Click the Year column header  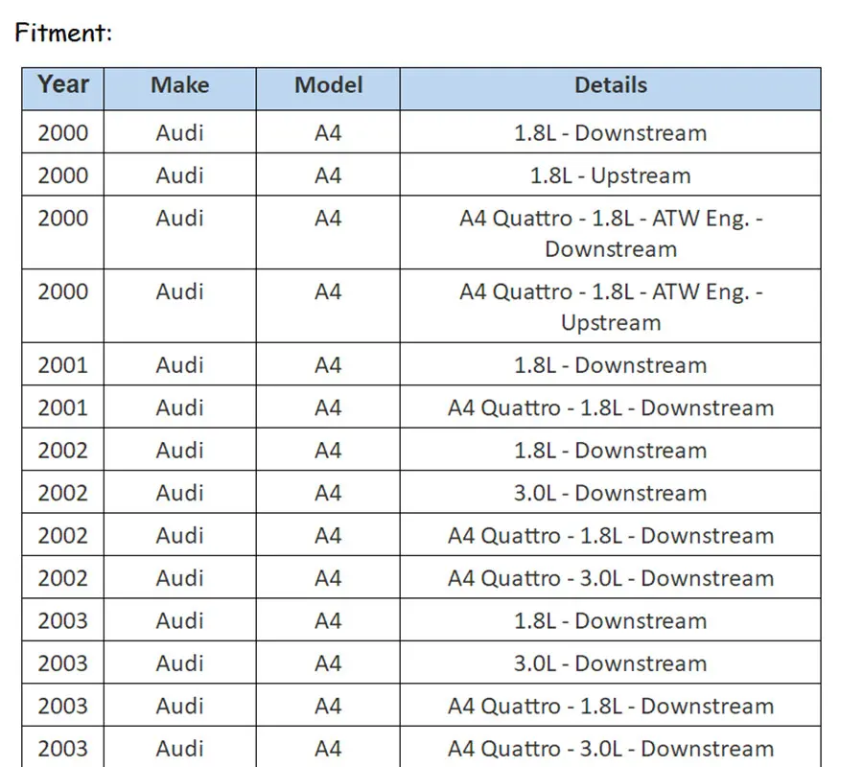pos(62,88)
